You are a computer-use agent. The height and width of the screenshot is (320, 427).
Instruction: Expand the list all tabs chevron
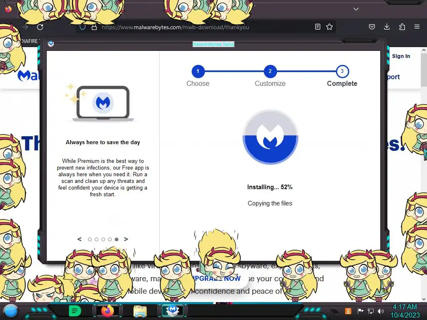click(356, 9)
